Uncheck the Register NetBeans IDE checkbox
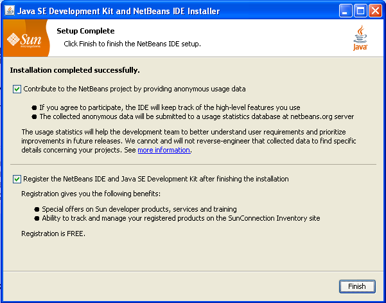 pos(17,179)
